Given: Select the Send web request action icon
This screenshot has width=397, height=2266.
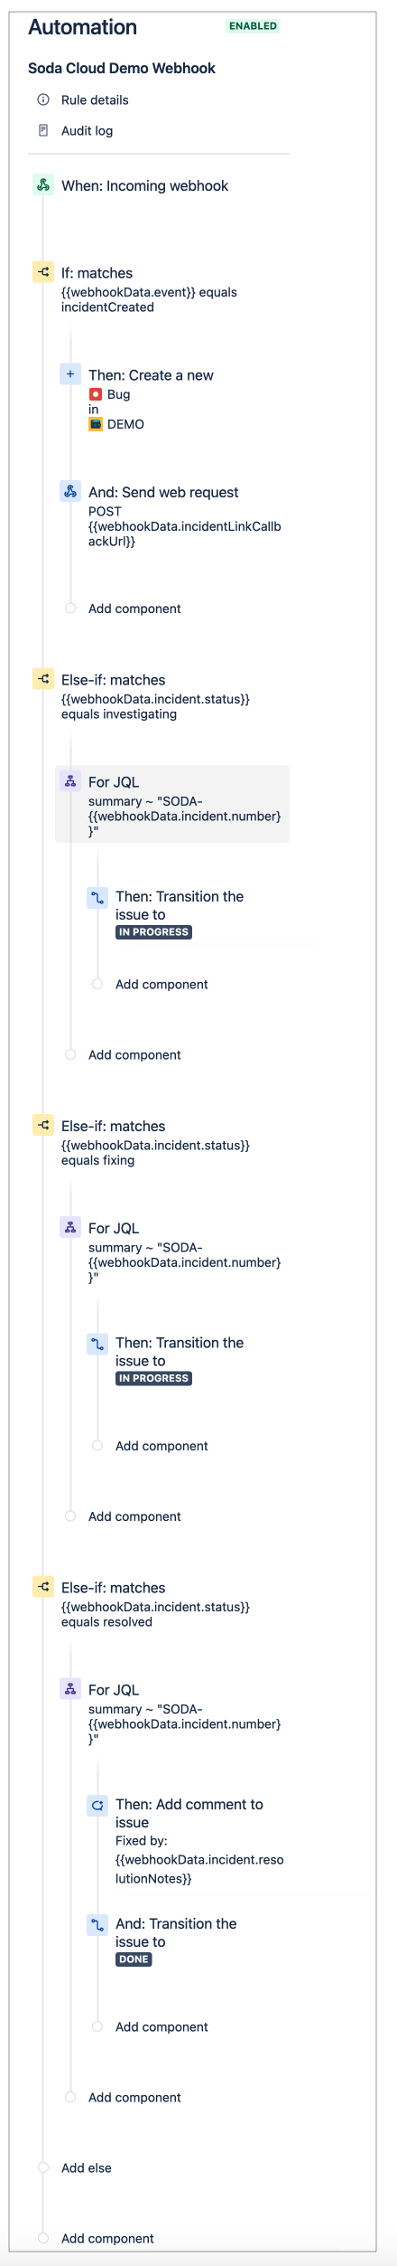Looking at the screenshot, I should [x=69, y=492].
